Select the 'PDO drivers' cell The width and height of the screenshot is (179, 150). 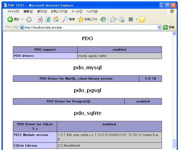[x=45, y=56]
